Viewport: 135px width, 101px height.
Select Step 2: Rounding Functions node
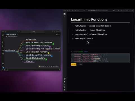pos(37,46)
